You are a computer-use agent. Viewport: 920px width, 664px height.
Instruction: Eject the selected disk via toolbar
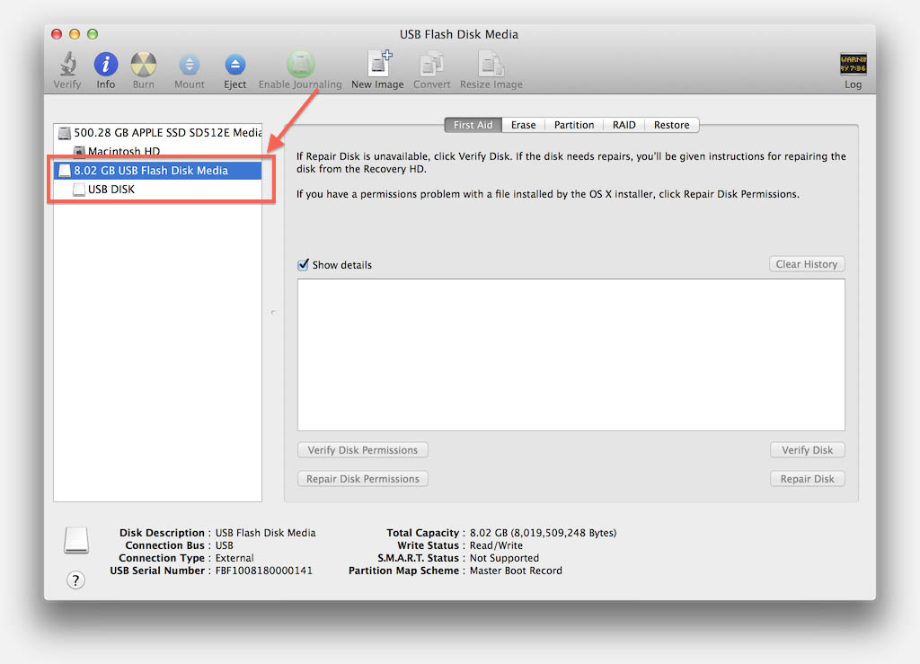click(x=234, y=63)
